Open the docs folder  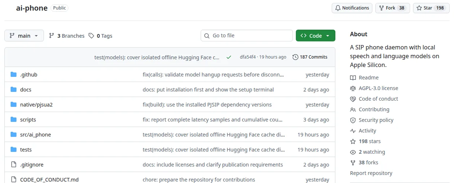pos(26,90)
